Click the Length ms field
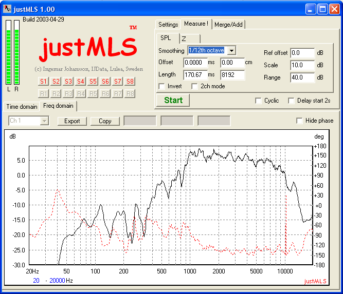The image size is (343, 294). (x=195, y=75)
